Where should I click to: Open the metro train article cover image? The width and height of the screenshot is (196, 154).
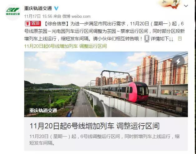(x=106, y=84)
